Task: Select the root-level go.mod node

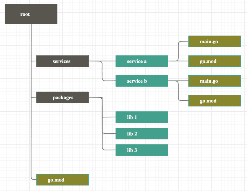Action: pyautogui.click(x=63, y=180)
